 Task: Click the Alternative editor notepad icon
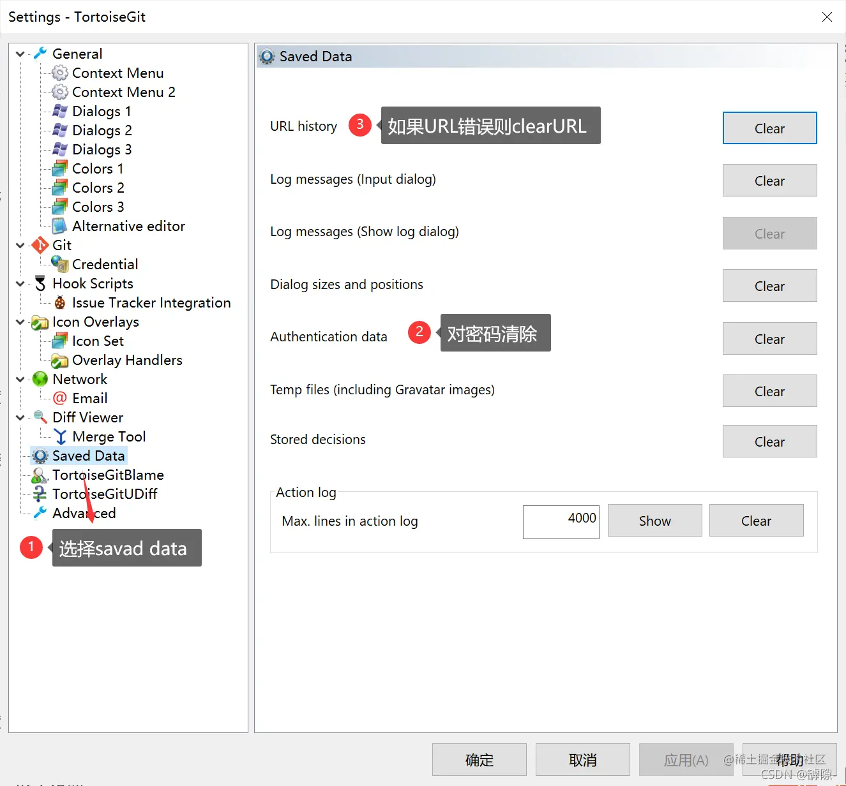click(60, 226)
